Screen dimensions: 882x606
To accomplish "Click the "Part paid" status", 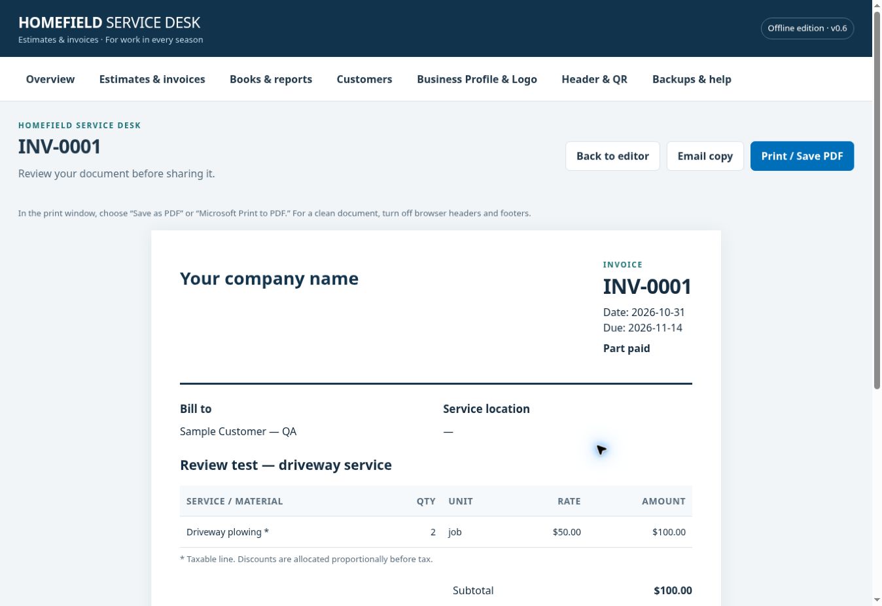I will [x=626, y=348].
